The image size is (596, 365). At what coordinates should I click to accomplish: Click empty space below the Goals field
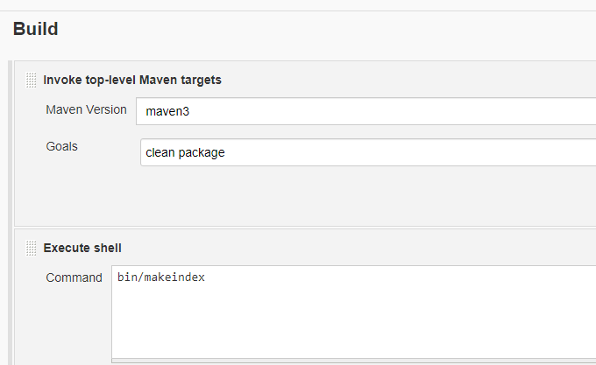(x=307, y=197)
